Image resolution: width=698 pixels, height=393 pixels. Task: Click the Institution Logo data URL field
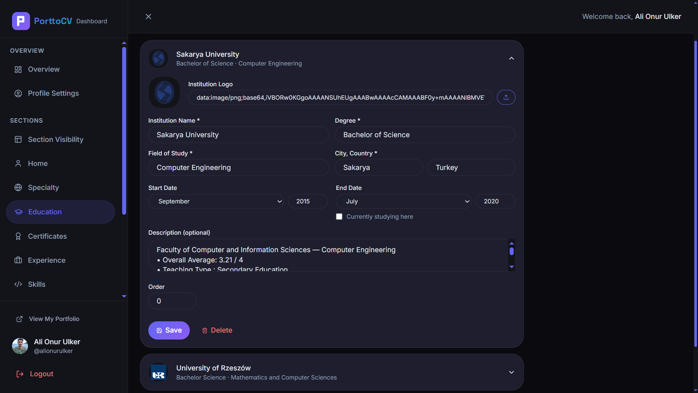(340, 98)
